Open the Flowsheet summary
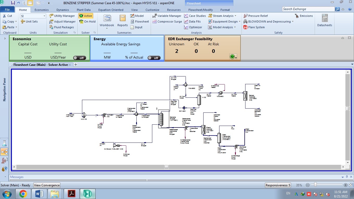Screen dimensions: 354x199 [140, 22]
